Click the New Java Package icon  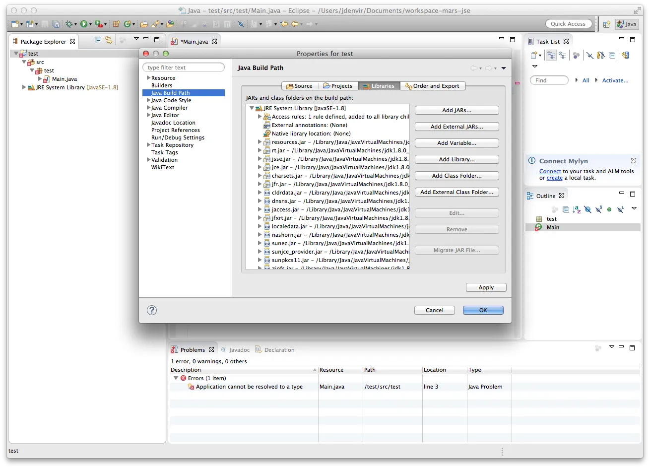pos(116,24)
